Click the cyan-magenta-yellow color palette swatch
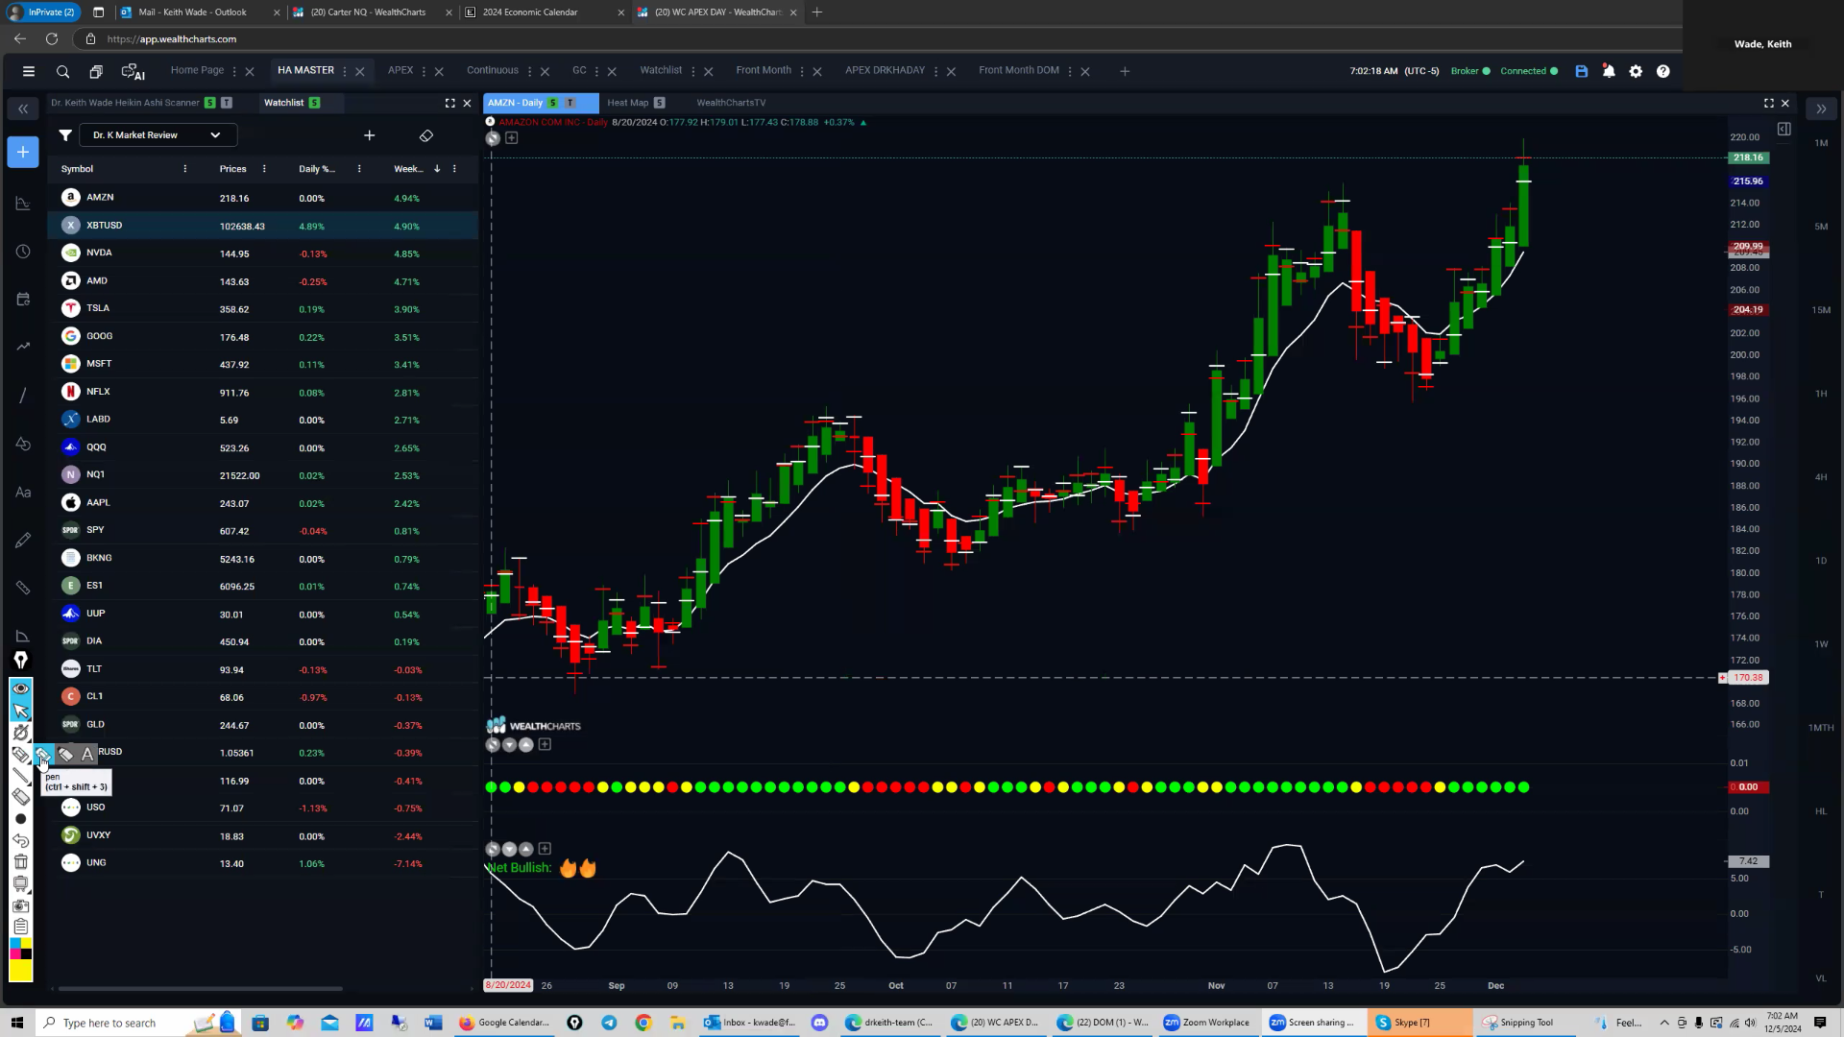The height and width of the screenshot is (1037, 1844). [20, 949]
